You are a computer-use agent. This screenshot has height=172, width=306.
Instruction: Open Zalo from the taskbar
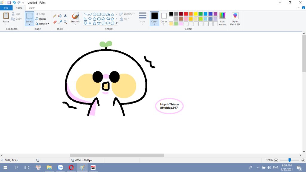point(60,167)
